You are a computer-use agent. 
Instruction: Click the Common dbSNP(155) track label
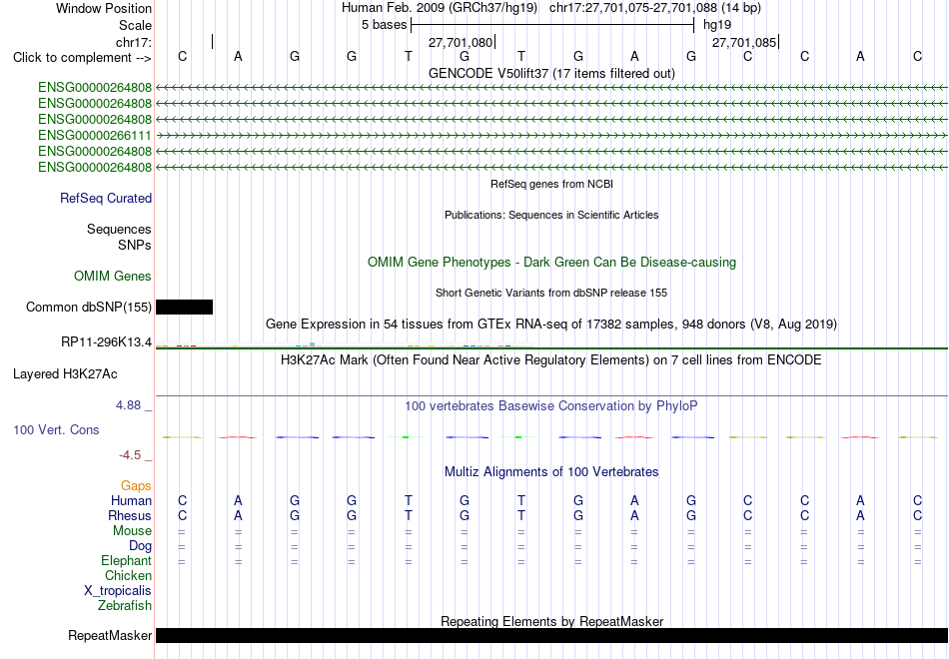[89, 307]
